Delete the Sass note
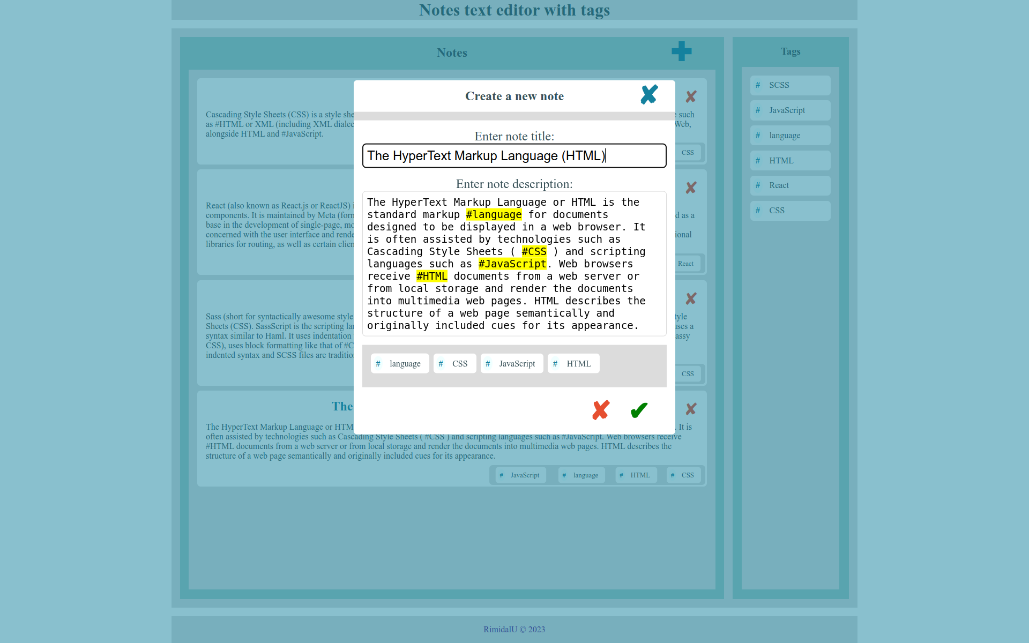Viewport: 1029px width, 643px height. pyautogui.click(x=691, y=298)
